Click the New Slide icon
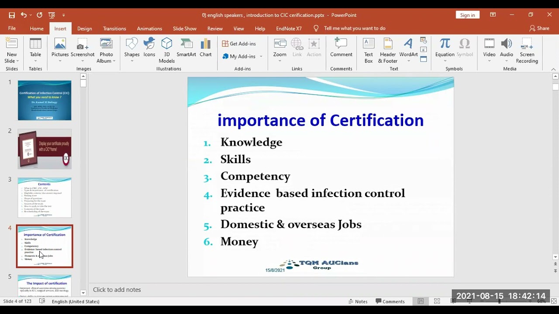The width and height of the screenshot is (559, 314). coord(12,44)
